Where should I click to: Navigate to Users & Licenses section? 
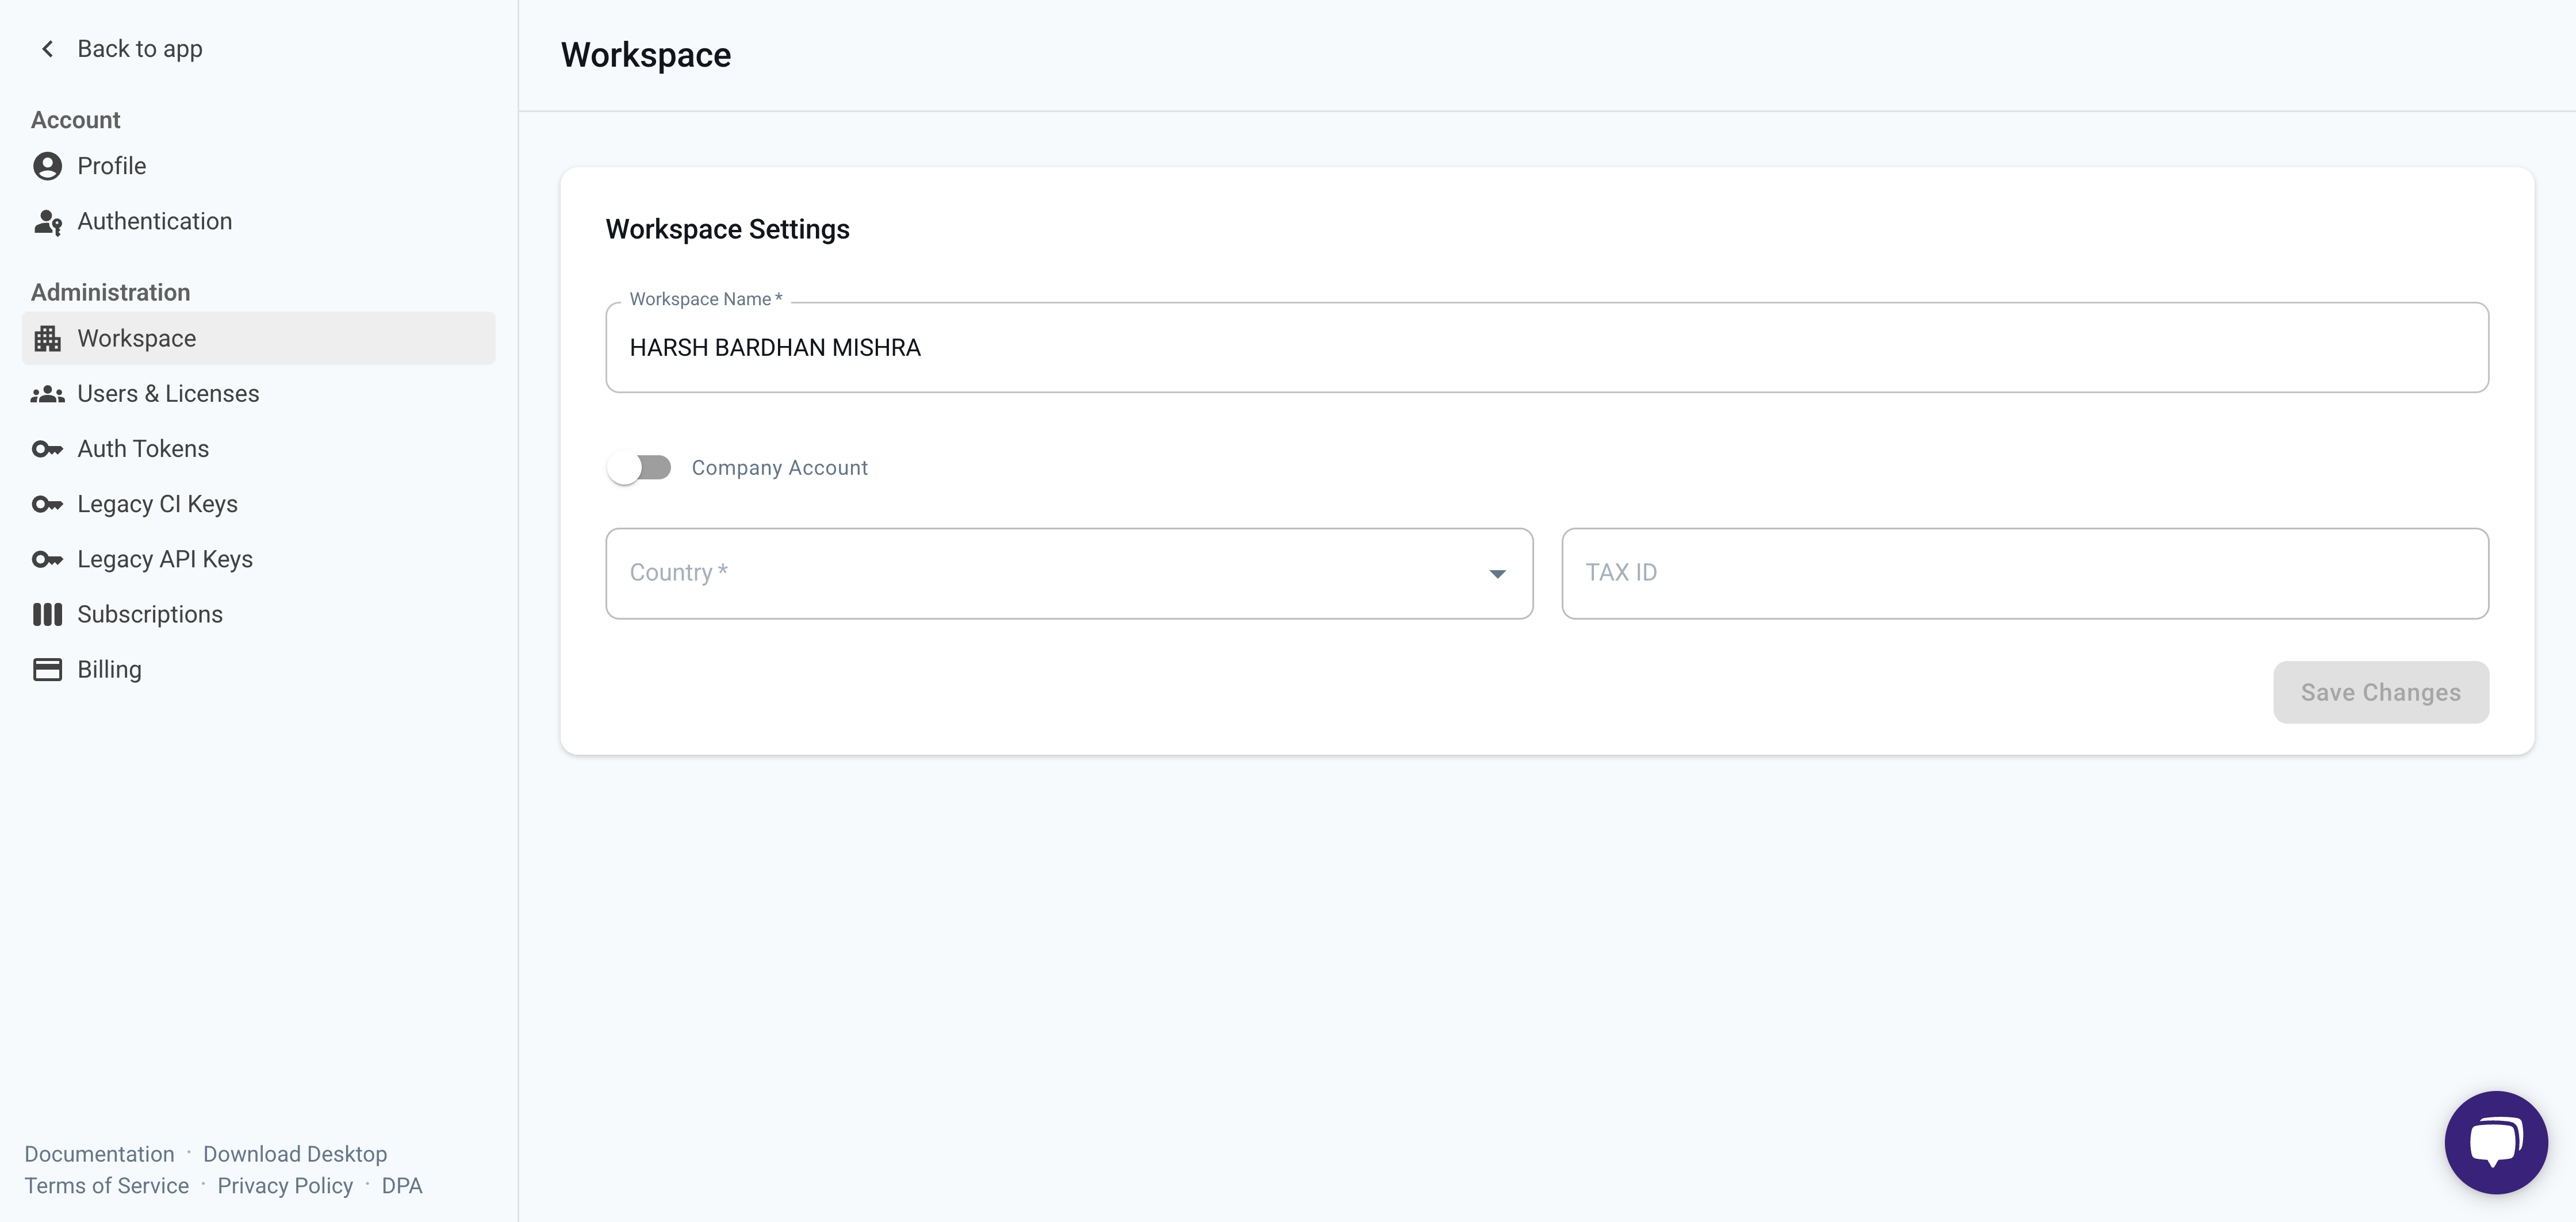[x=167, y=393]
